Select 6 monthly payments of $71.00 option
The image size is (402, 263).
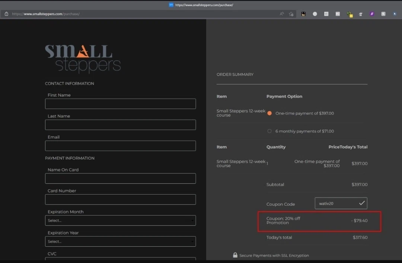pyautogui.click(x=269, y=131)
